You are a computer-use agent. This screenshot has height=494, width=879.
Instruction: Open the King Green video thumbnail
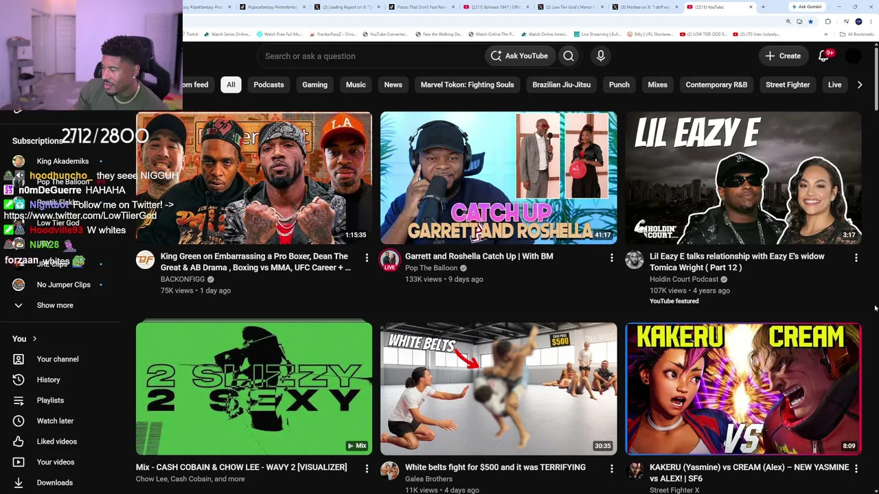[x=254, y=178]
